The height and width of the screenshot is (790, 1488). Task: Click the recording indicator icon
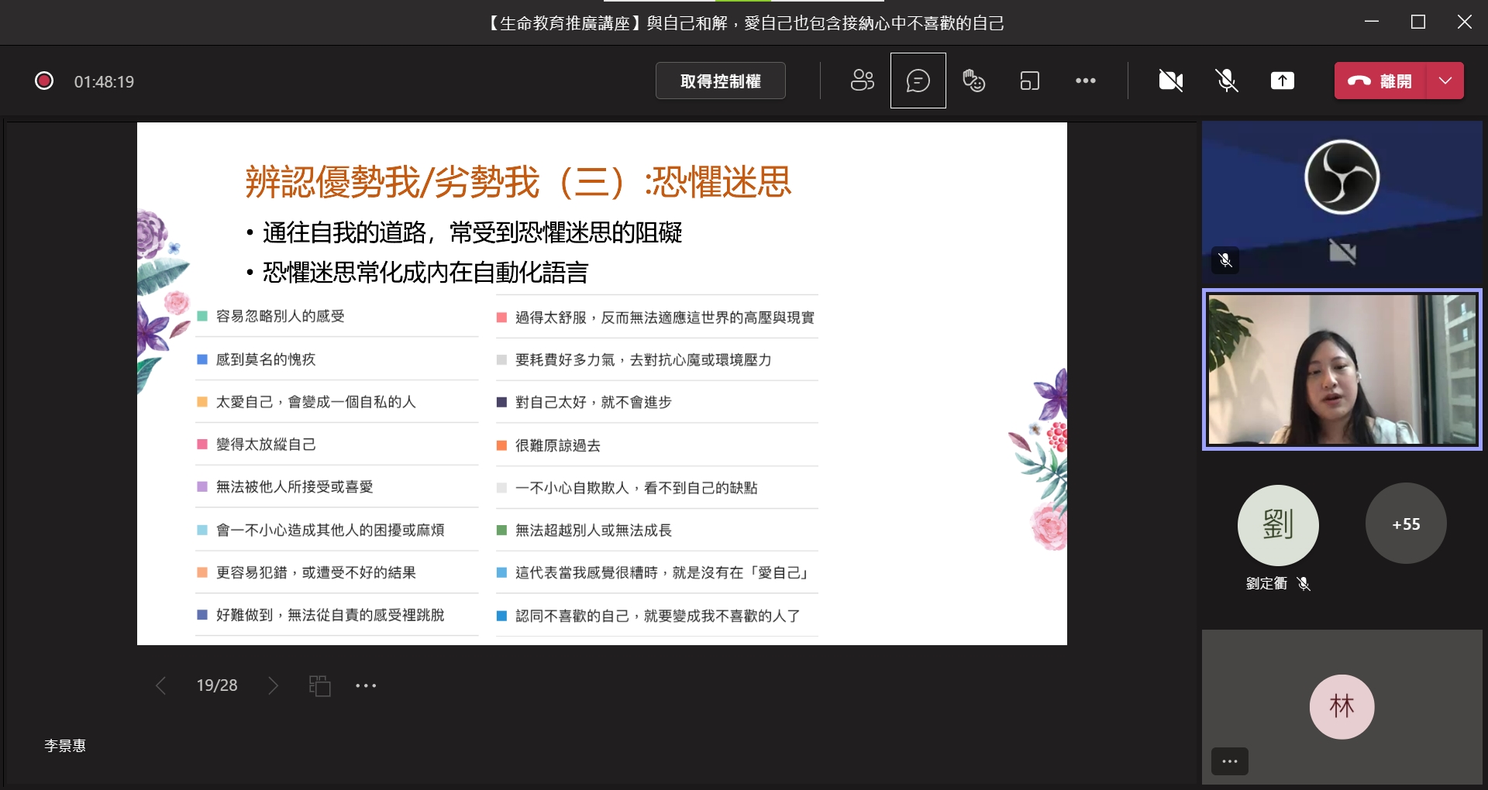(44, 81)
